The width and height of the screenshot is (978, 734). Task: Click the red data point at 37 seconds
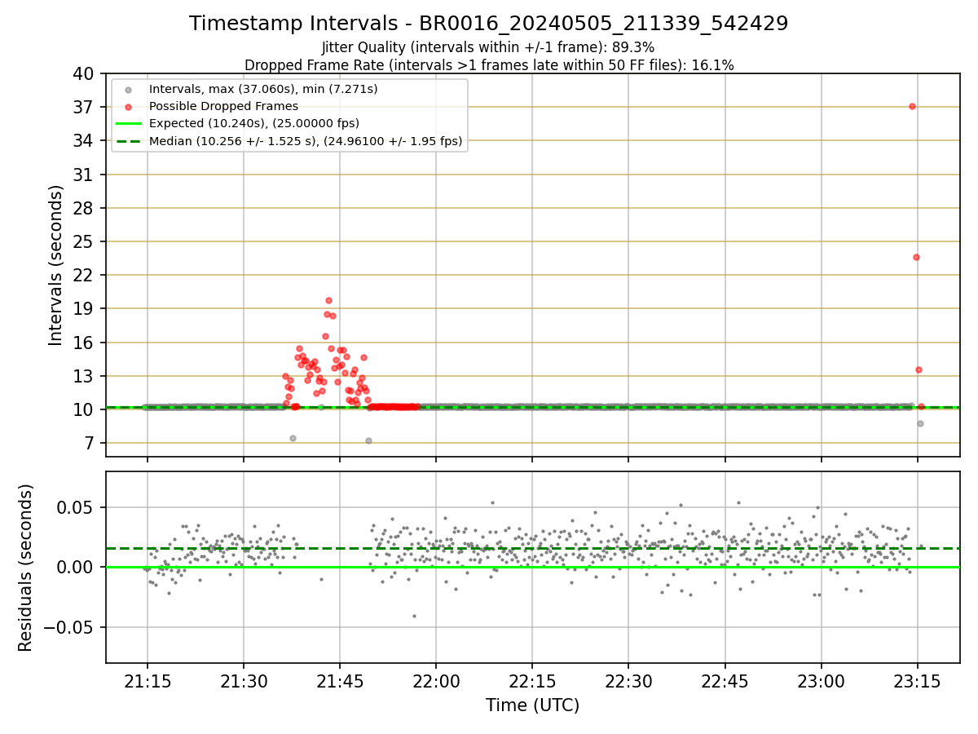click(x=912, y=106)
